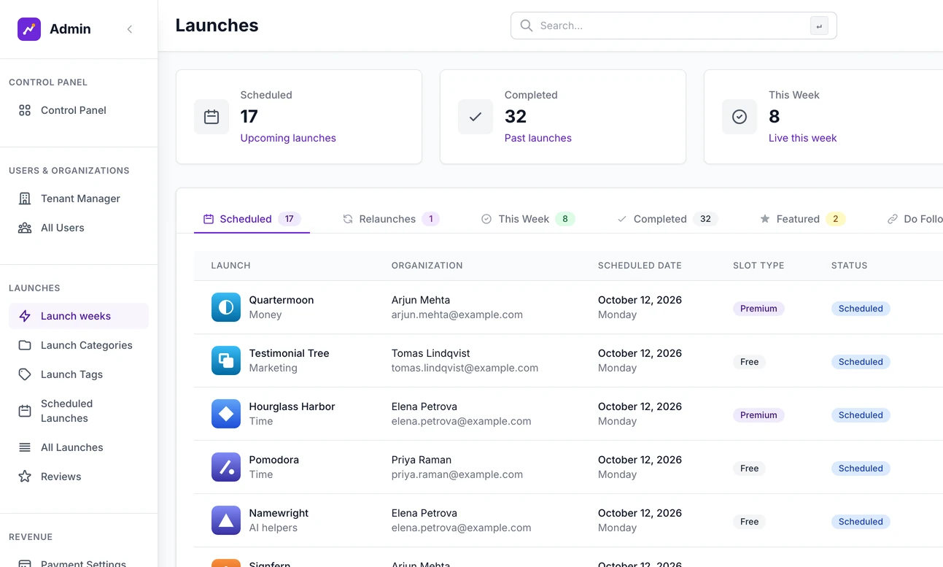Click priya.raman@example.com in Pomodora row
Image resolution: width=943 pixels, height=567 pixels.
457,474
